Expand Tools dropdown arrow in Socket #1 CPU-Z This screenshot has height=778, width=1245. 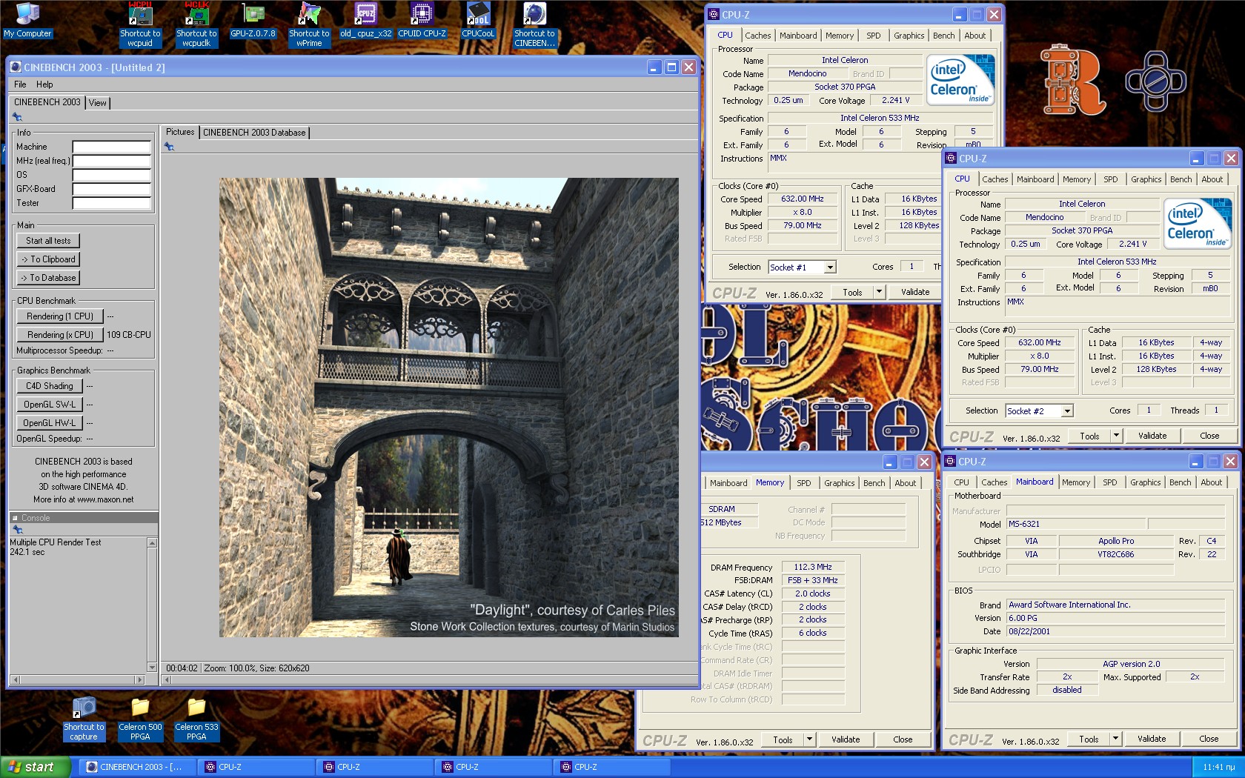tap(880, 292)
